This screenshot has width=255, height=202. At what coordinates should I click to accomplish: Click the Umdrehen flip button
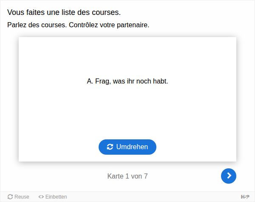point(127,147)
